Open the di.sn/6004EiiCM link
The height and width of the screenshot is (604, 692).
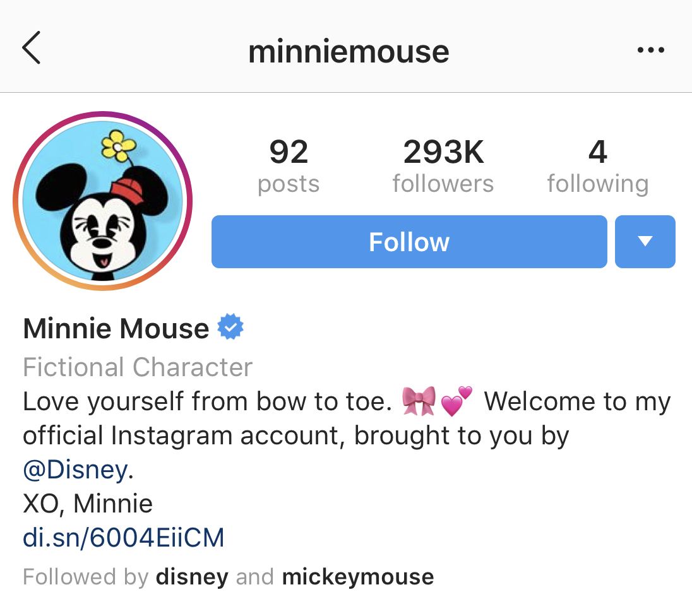click(124, 538)
